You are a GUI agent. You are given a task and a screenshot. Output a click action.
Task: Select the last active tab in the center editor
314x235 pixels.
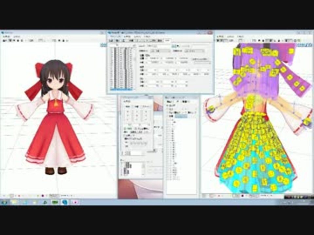tap(167, 40)
